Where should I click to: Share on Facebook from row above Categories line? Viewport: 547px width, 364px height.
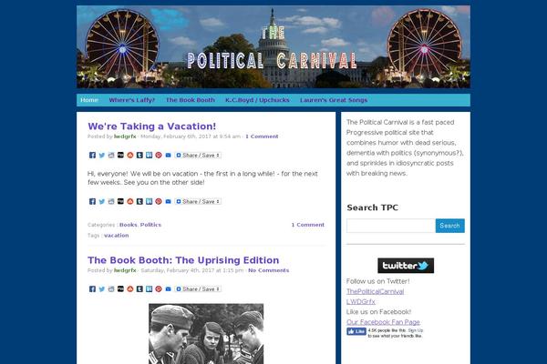point(92,201)
